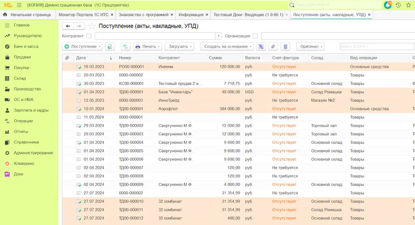Switch to the Знакомство с программой tab
Viewport: 415px width, 225px height.
click(143, 14)
